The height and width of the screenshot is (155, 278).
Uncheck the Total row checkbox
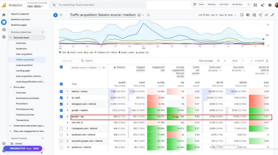(x=61, y=84)
